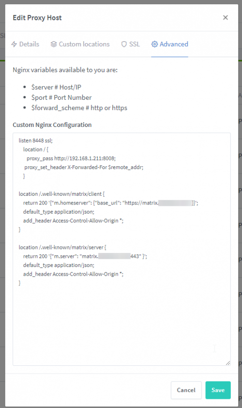Click Cancel to discard changes
Image resolution: width=242 pixels, height=408 pixels.
pyautogui.click(x=186, y=390)
